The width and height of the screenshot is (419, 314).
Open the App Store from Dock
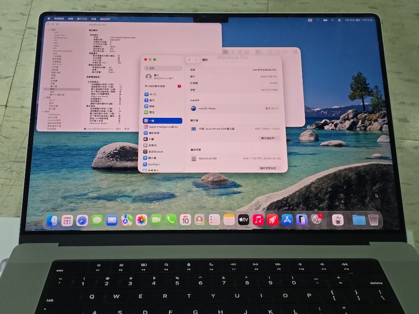pos(287,220)
